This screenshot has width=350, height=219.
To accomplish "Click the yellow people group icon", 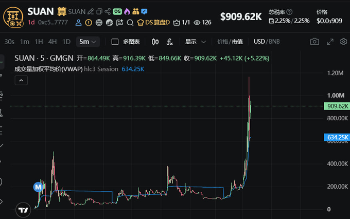I will pos(136,12).
